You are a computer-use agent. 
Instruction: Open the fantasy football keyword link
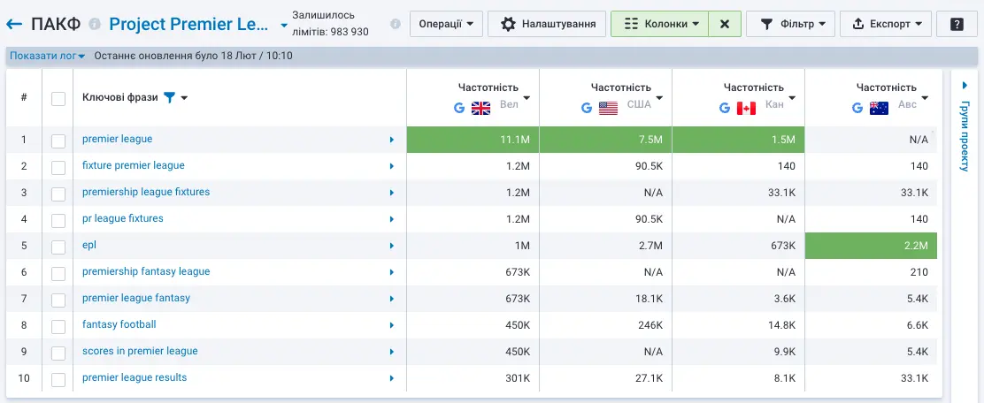tap(119, 324)
